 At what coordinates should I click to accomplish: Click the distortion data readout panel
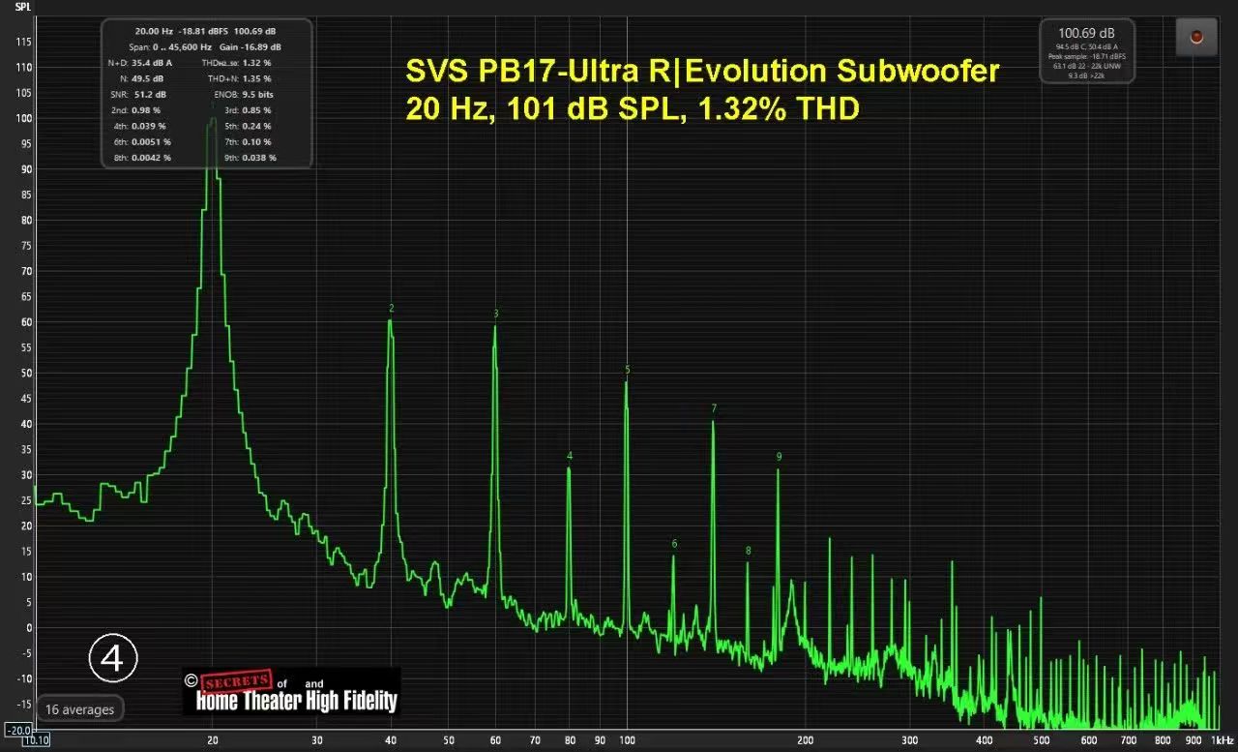[x=207, y=94]
